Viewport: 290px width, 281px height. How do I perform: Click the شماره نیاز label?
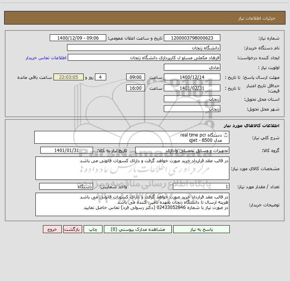coord(269,38)
